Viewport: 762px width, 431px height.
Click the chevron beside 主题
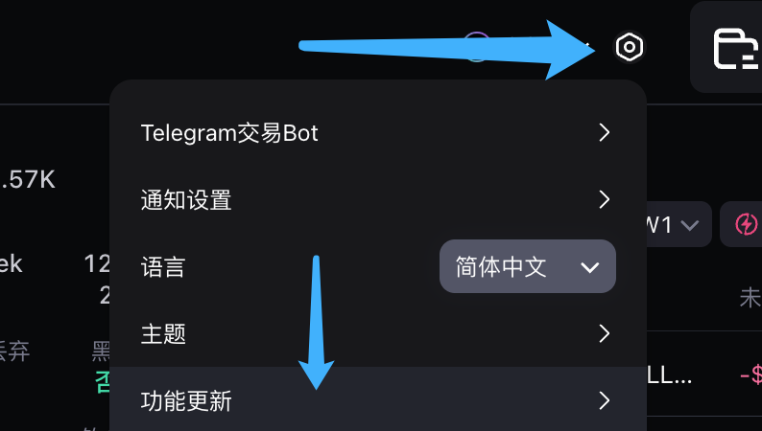[604, 333]
